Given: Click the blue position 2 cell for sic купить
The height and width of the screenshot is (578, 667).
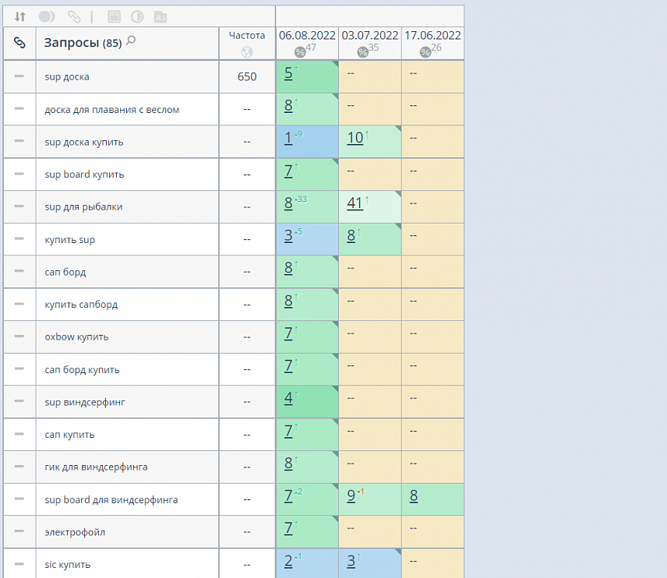Looking at the screenshot, I should pos(307,563).
